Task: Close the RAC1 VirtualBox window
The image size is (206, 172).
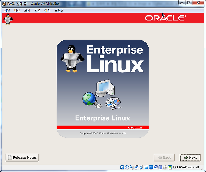Action: click(198, 3)
